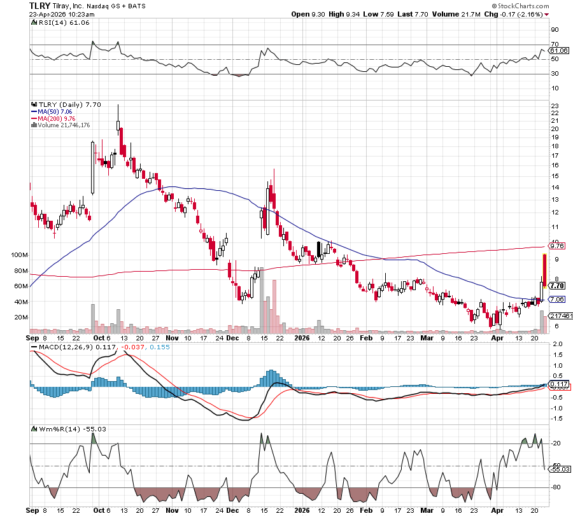Image resolution: width=573 pixels, height=516 pixels.
Task: Click the 217461 volume value tag
Action: (x=560, y=316)
